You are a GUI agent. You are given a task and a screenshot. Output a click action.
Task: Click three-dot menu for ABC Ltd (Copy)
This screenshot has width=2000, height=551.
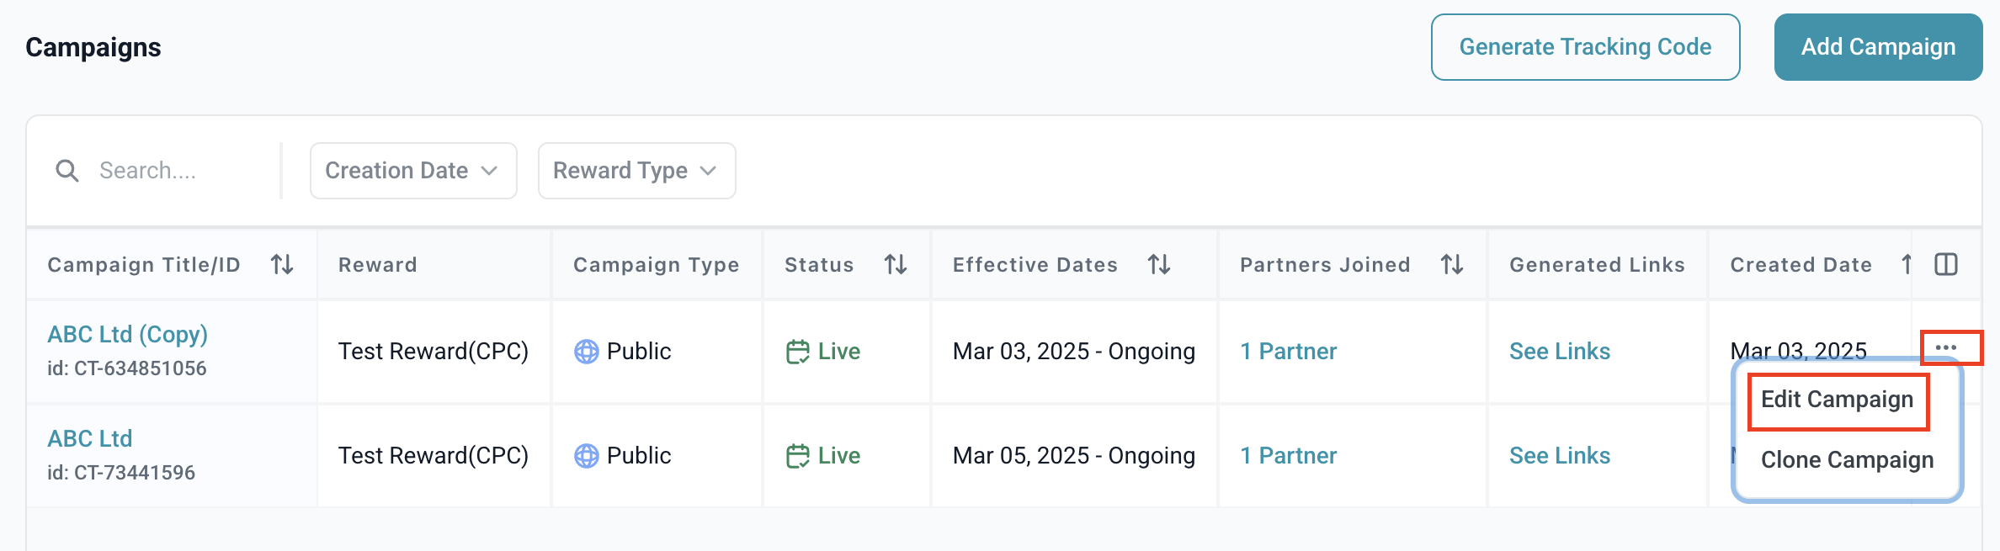(1946, 347)
